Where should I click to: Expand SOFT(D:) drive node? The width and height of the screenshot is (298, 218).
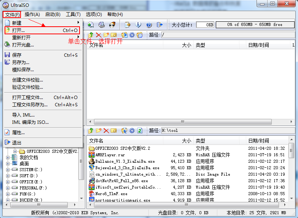point(8,176)
